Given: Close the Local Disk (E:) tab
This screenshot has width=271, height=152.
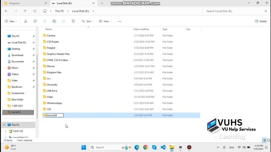Looking at the screenshot, I should [93, 3].
